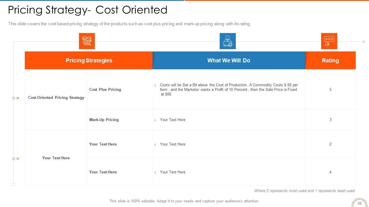Click the blue person with gear icon
Image resolution: width=369 pixels, height=207 pixels.
[228, 41]
